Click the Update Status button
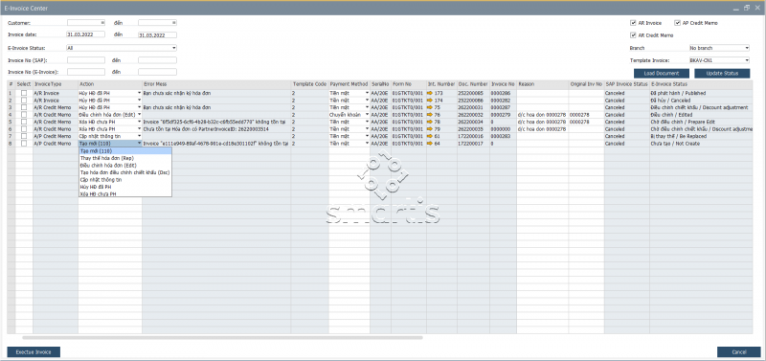The width and height of the screenshot is (766, 361). point(722,74)
